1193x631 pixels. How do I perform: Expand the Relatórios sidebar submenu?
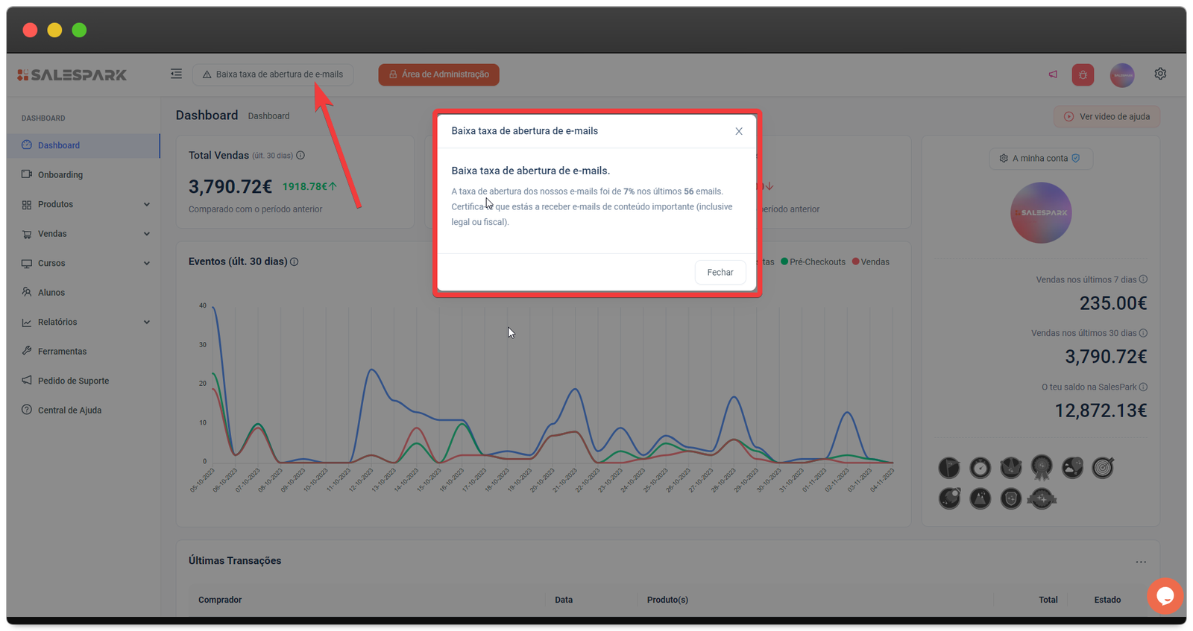pos(146,323)
